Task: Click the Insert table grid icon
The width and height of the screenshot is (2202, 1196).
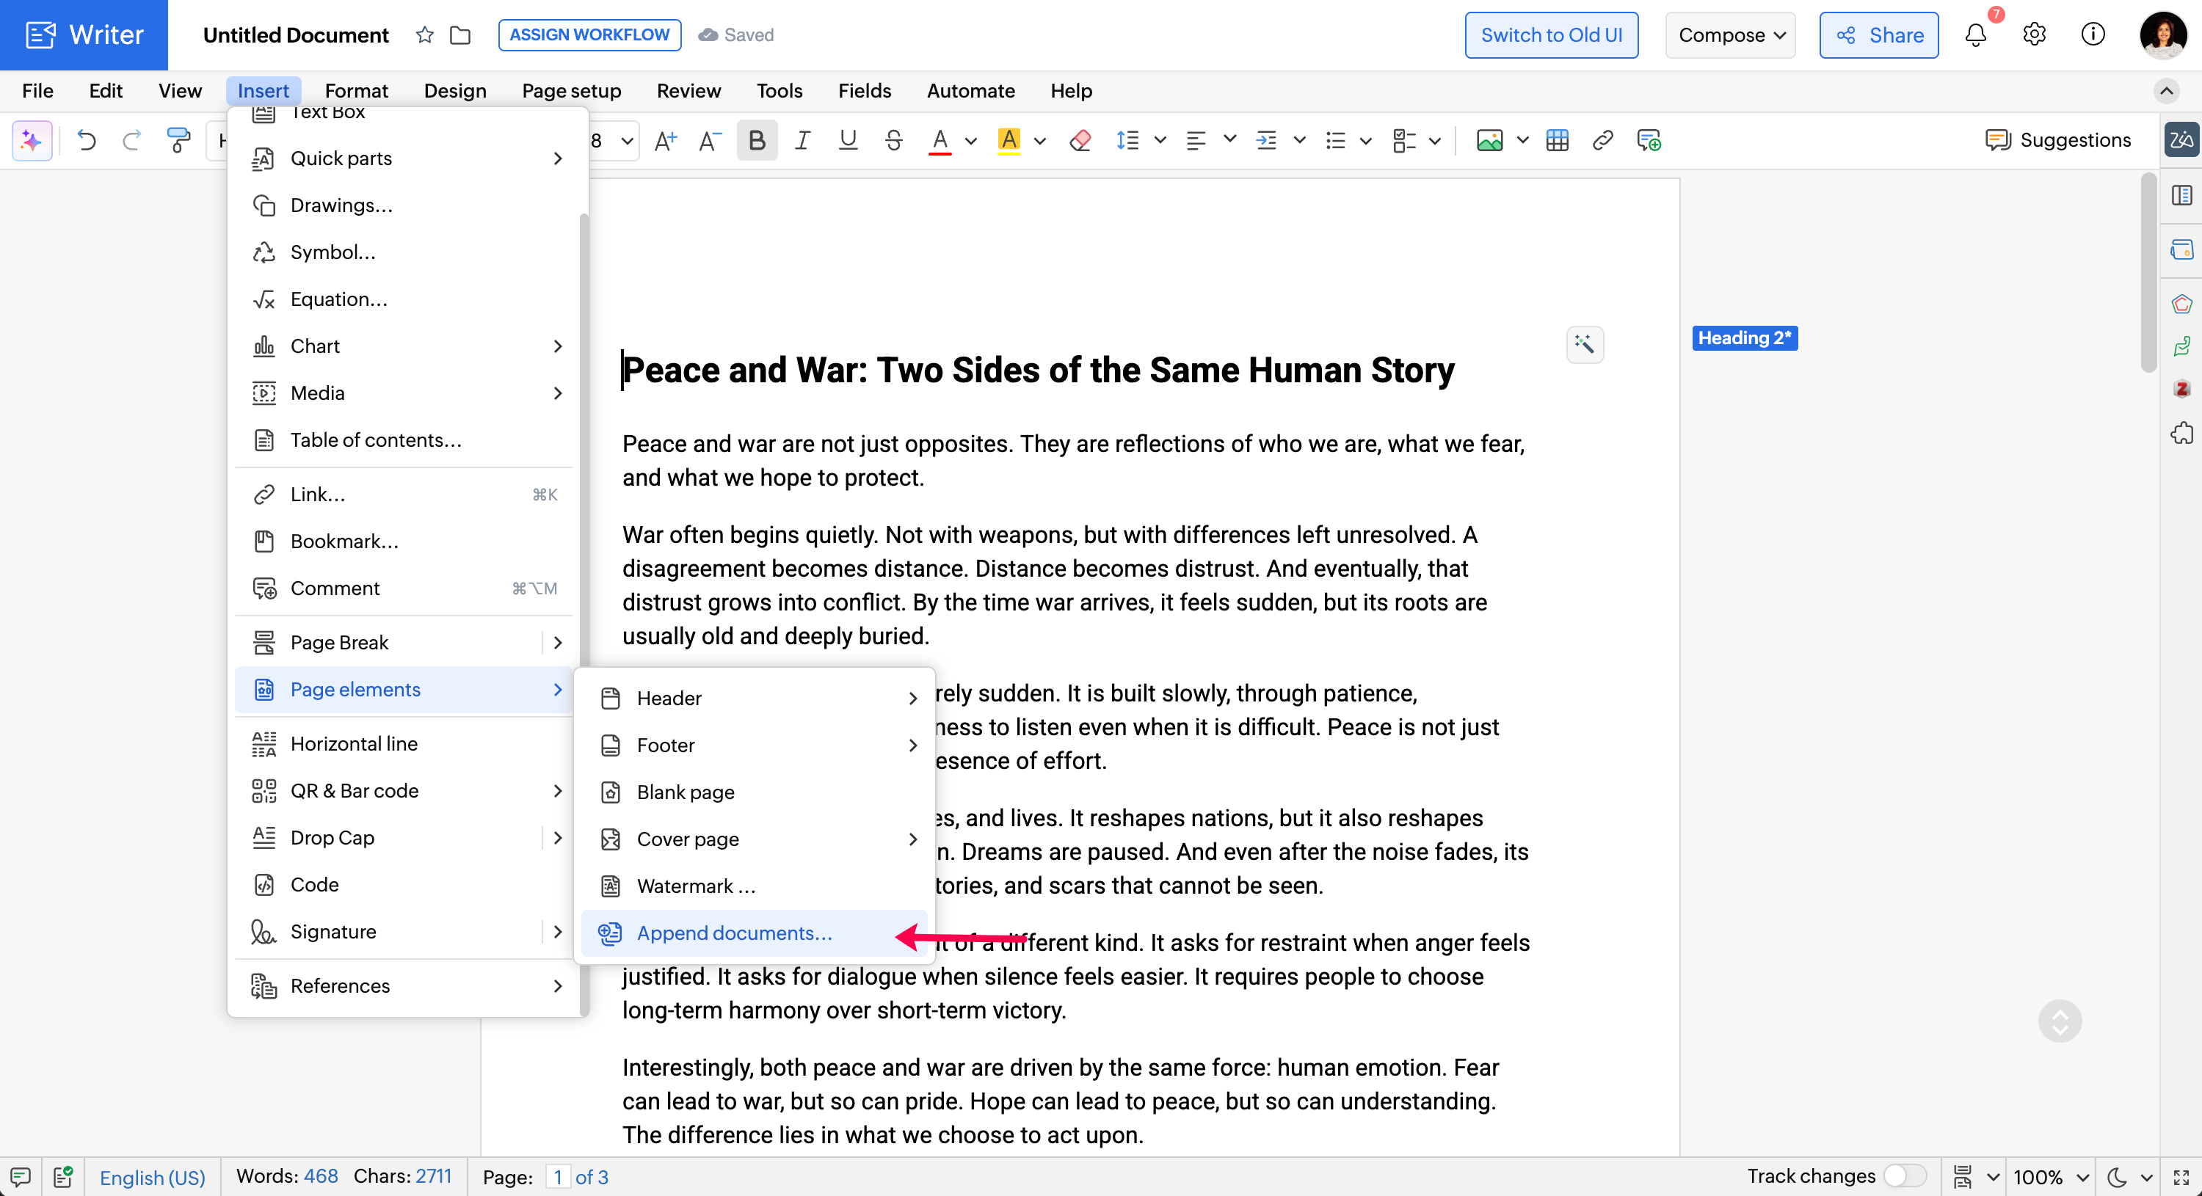Action: tap(1557, 140)
